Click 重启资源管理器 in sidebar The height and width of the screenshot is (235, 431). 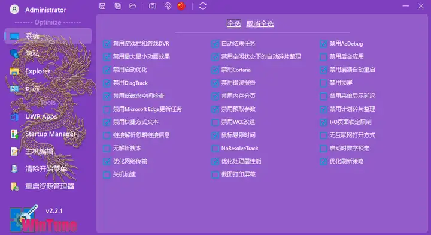pos(50,186)
